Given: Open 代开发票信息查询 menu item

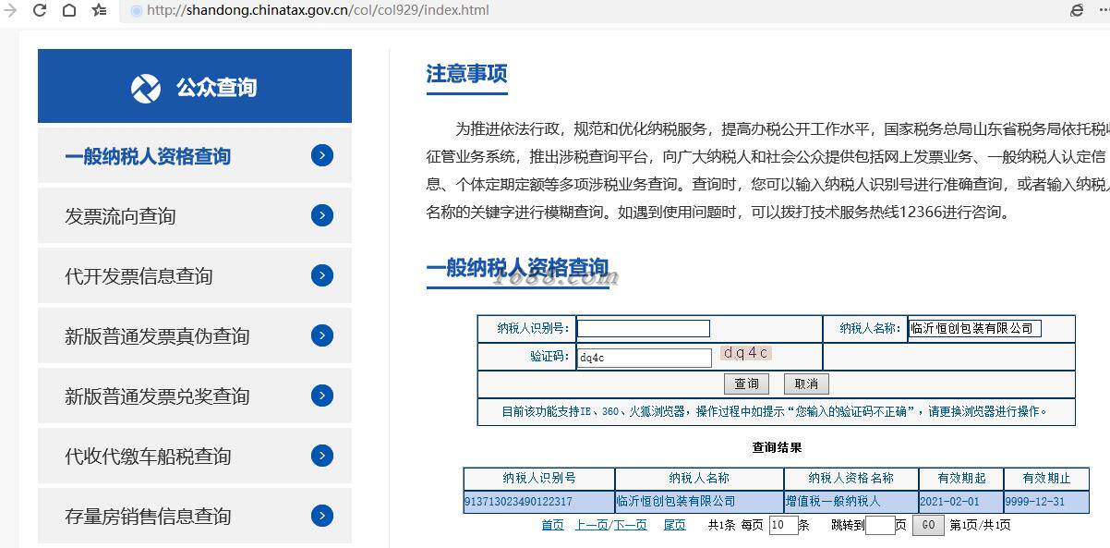Looking at the screenshot, I should click(195, 275).
